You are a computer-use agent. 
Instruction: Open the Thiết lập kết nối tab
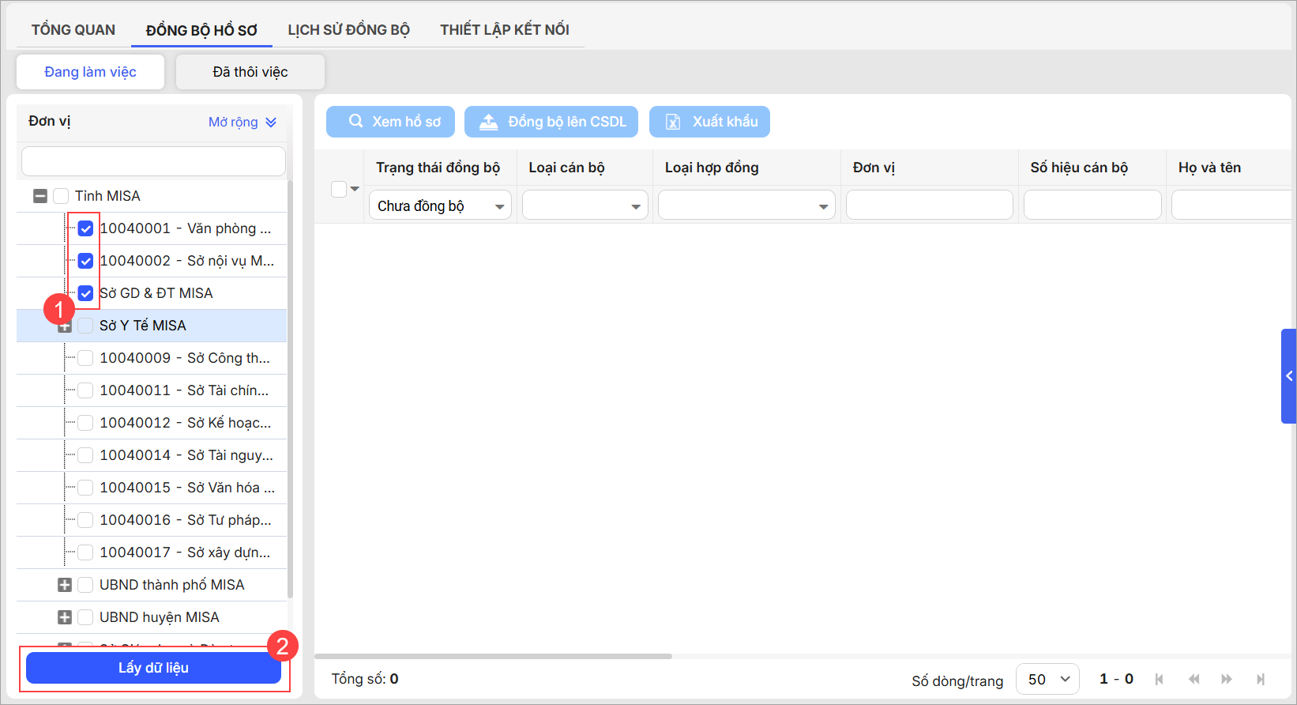tap(504, 30)
